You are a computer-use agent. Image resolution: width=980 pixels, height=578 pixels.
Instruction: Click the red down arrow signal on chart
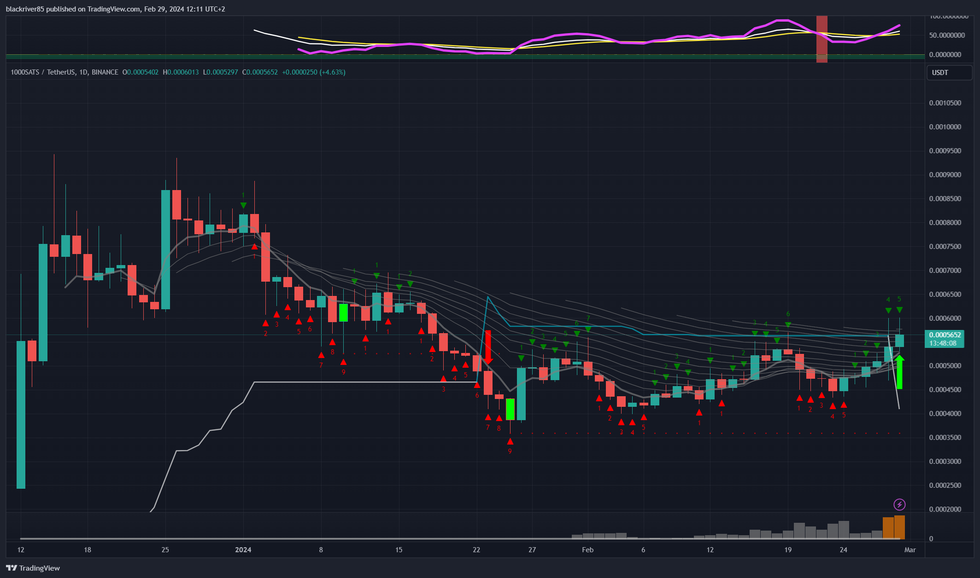pos(488,347)
